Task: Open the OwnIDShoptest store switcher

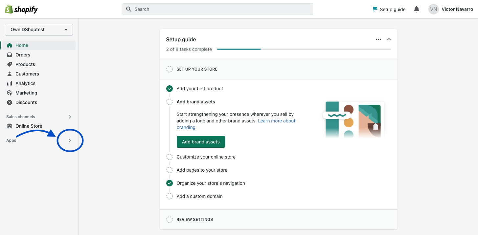Action: click(x=38, y=29)
